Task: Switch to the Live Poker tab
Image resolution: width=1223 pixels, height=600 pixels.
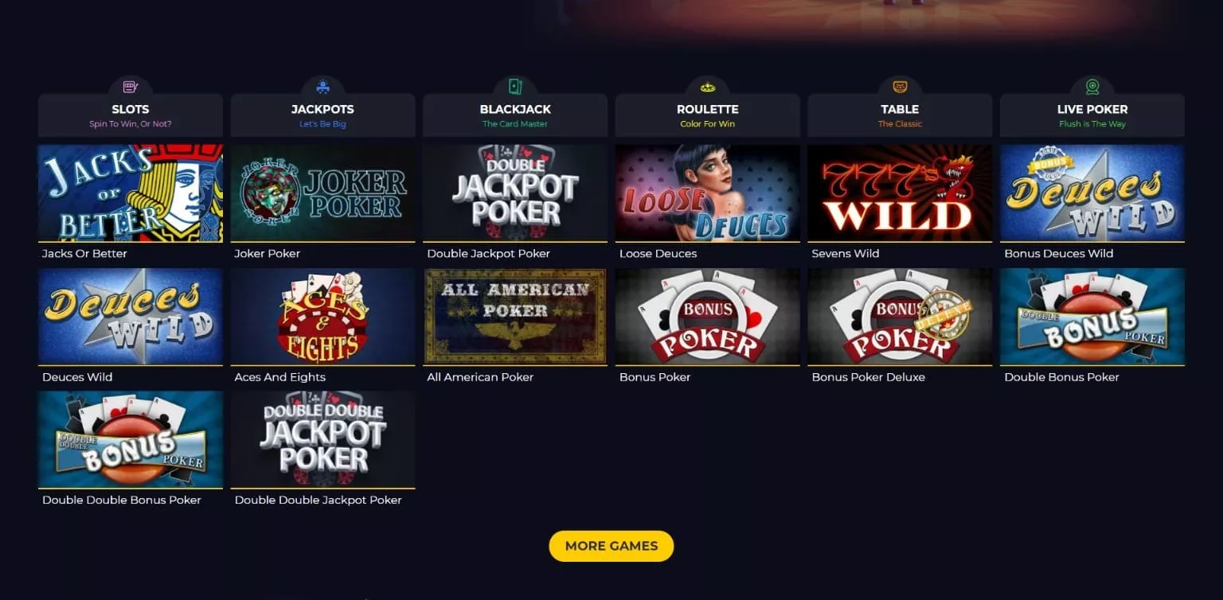Action: (1092, 115)
